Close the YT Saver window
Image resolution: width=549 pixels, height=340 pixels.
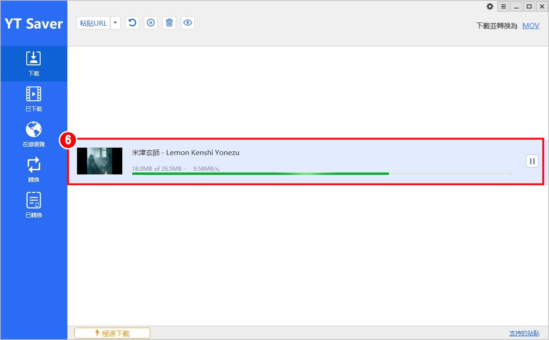[542, 6]
